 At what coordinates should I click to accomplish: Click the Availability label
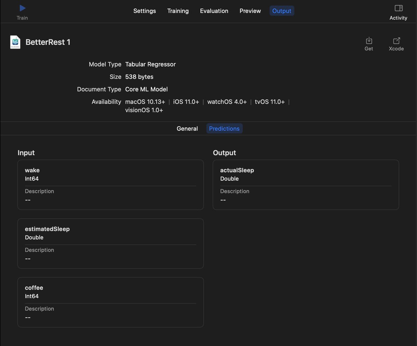106,102
